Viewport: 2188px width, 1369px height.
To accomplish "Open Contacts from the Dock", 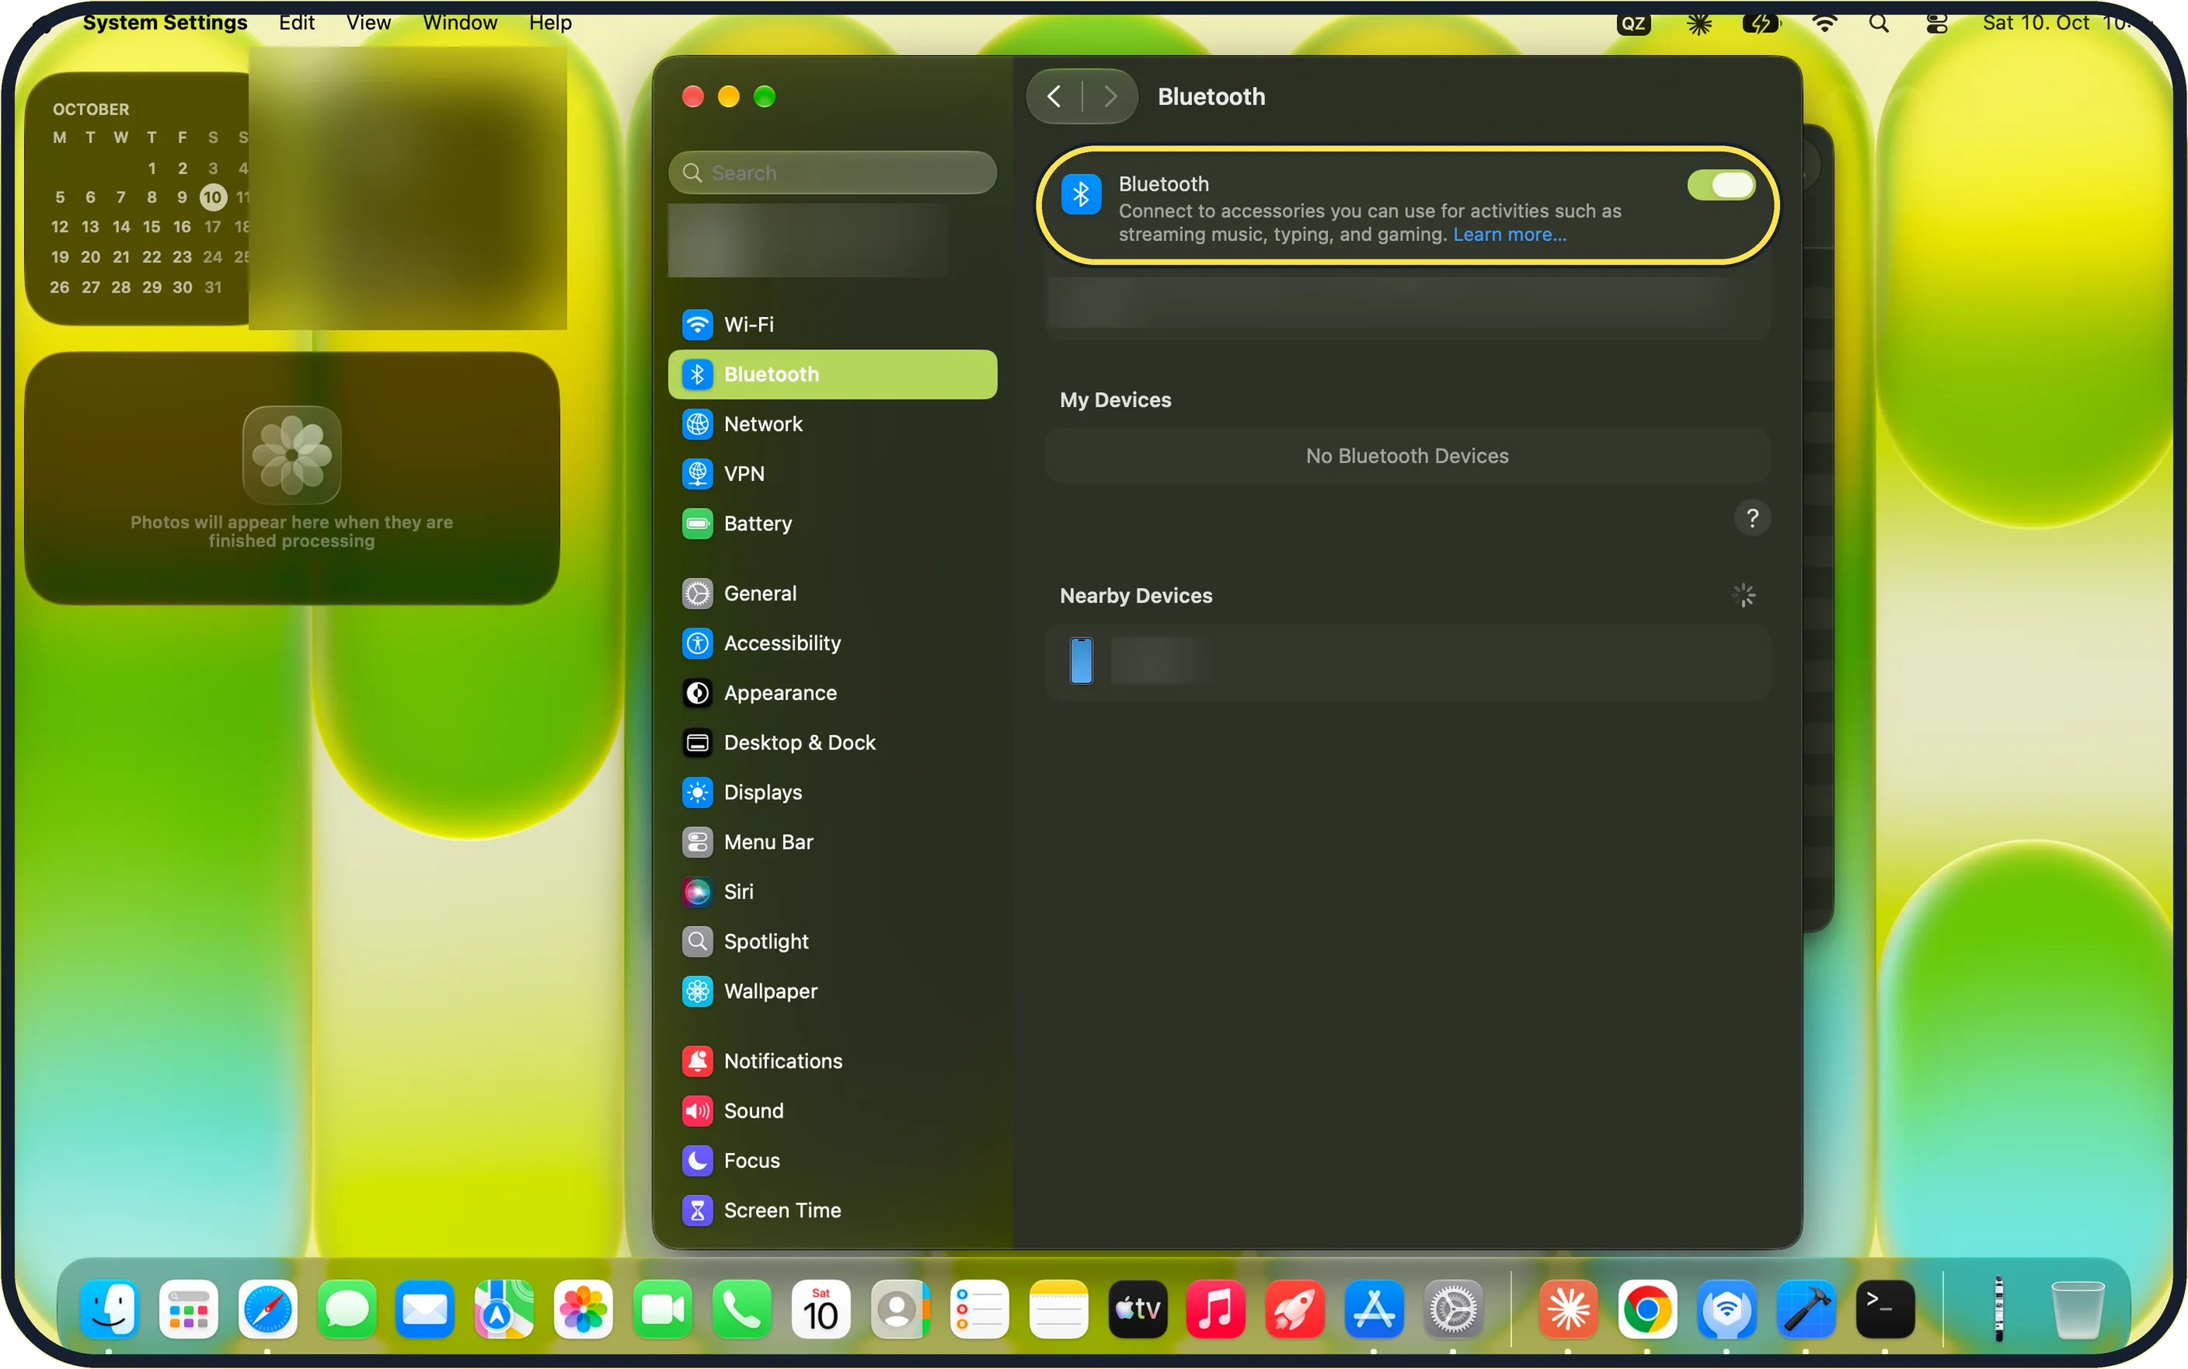I will coord(900,1309).
